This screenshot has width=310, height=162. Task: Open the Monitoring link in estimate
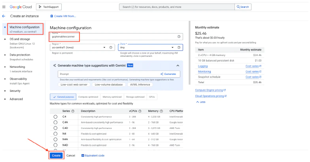(204, 71)
